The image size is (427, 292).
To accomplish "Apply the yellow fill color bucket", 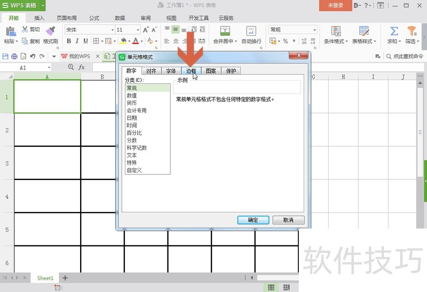I will click(x=123, y=41).
